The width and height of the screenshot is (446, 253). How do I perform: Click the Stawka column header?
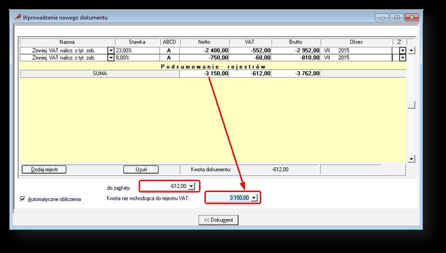pyautogui.click(x=137, y=42)
